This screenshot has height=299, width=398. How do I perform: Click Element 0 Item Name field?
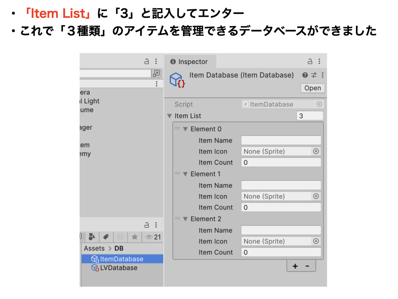tap(281, 140)
